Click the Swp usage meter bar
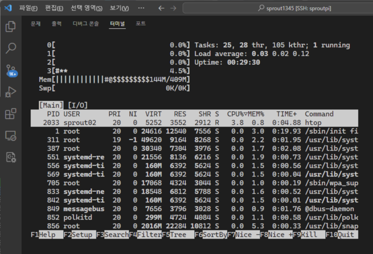373x254 pixels. tap(115, 88)
